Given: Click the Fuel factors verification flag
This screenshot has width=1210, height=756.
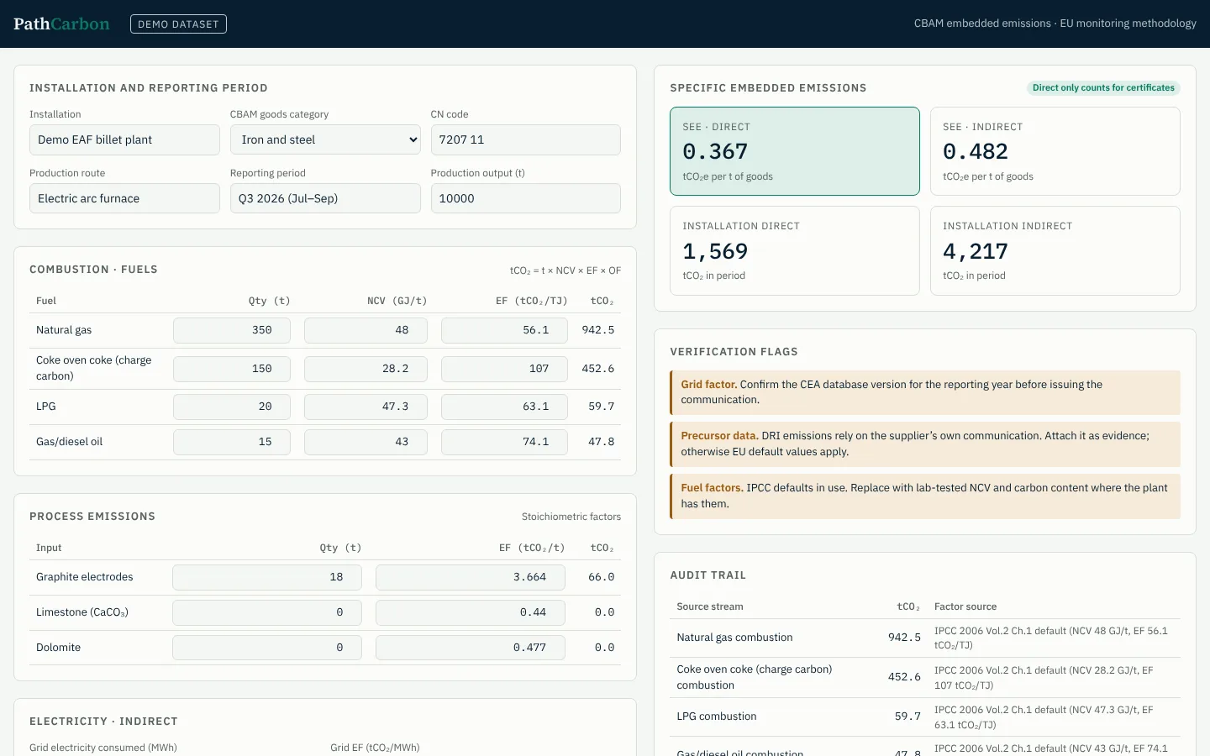Looking at the screenshot, I should coord(925,496).
